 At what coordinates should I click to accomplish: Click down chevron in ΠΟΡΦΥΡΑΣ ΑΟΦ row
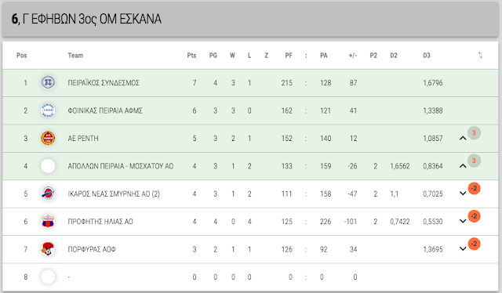463,249
